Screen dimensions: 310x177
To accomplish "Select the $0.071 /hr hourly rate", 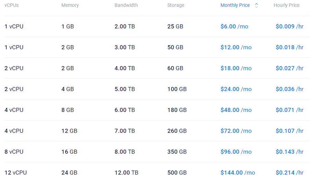I will [x=289, y=110].
